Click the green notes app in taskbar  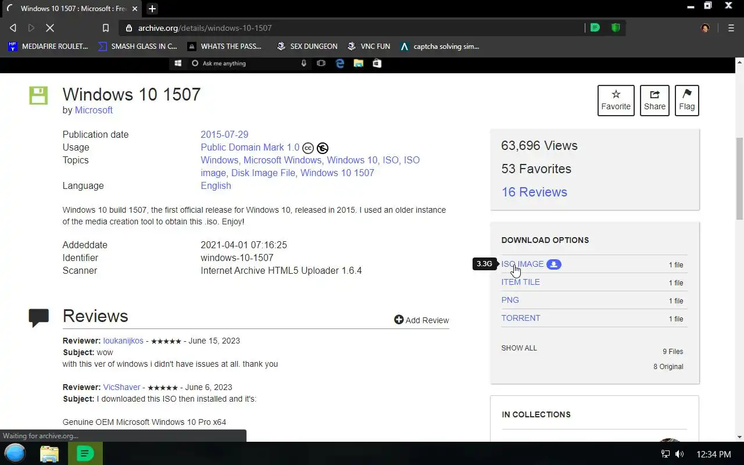85,453
